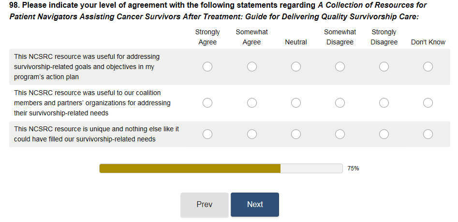Viewport: 458px width, 222px height.
Task: Mark Somewhat Agree for resource is unique statement
Action: pos(252,134)
